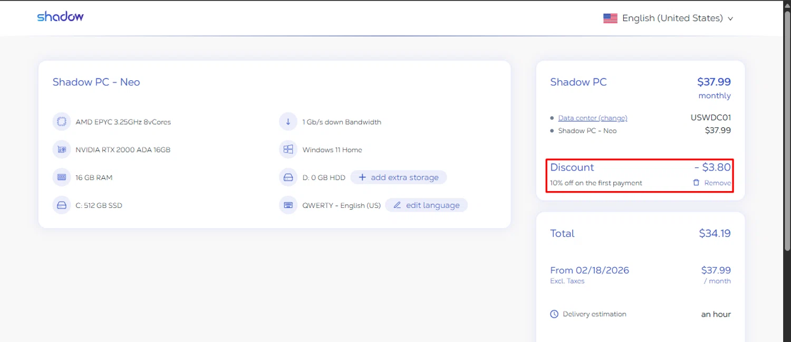
Task: Click the C: SSD drive icon
Action: [62, 205]
